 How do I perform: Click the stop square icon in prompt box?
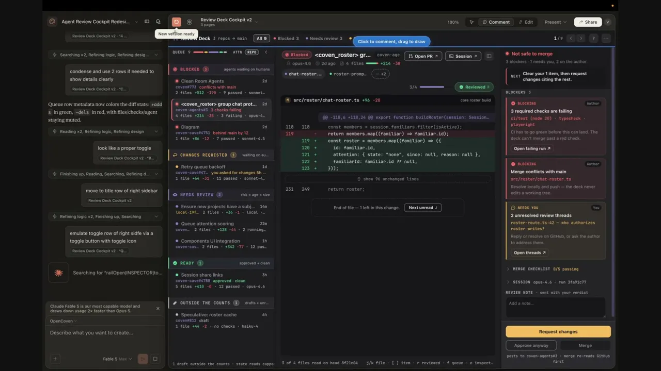pos(155,359)
